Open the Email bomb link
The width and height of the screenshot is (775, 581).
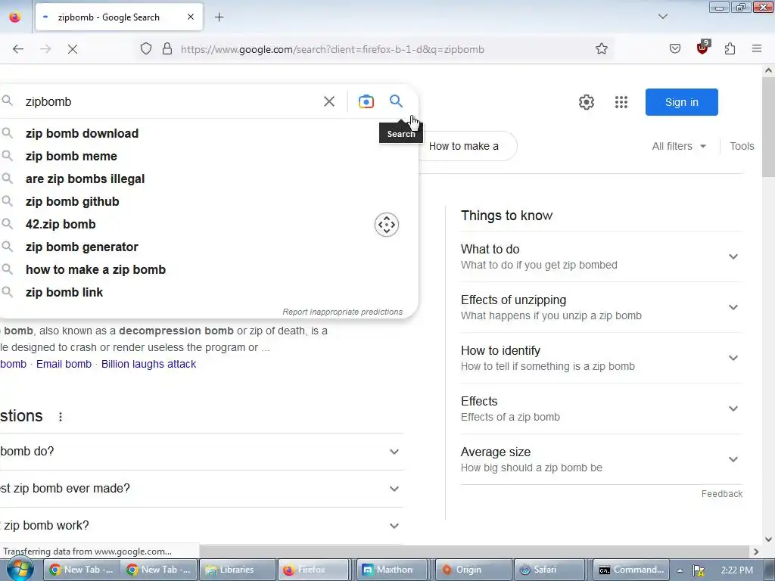pos(64,364)
